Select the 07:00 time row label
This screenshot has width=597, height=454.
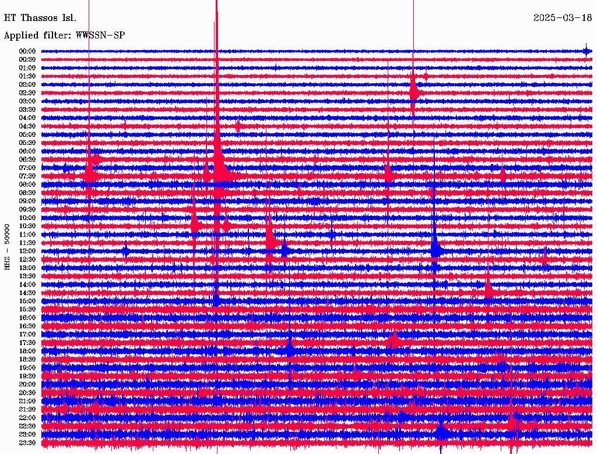click(x=27, y=168)
